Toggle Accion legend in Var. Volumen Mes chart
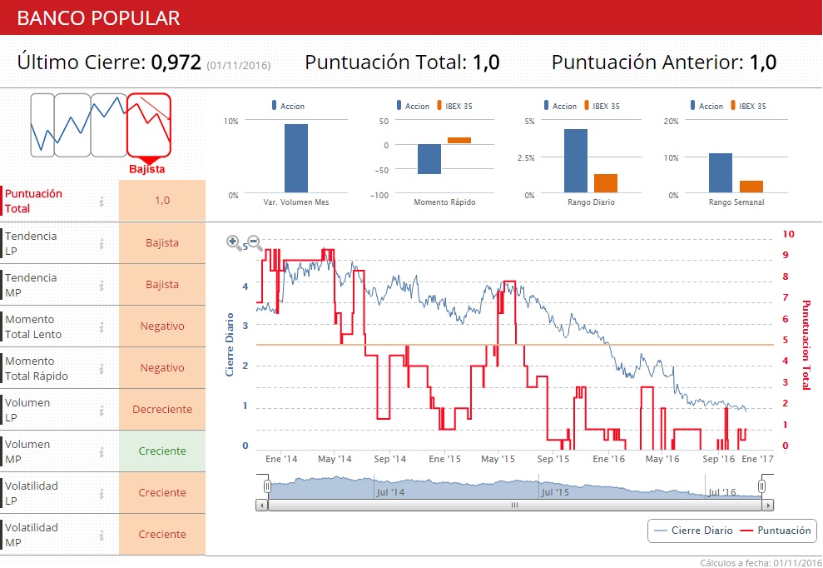This screenshot has width=823, height=568. pyautogui.click(x=288, y=106)
